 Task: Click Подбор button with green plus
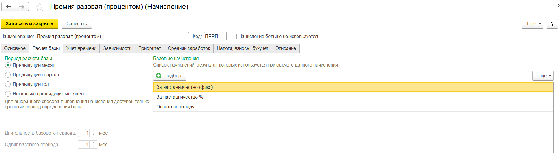[169, 76]
